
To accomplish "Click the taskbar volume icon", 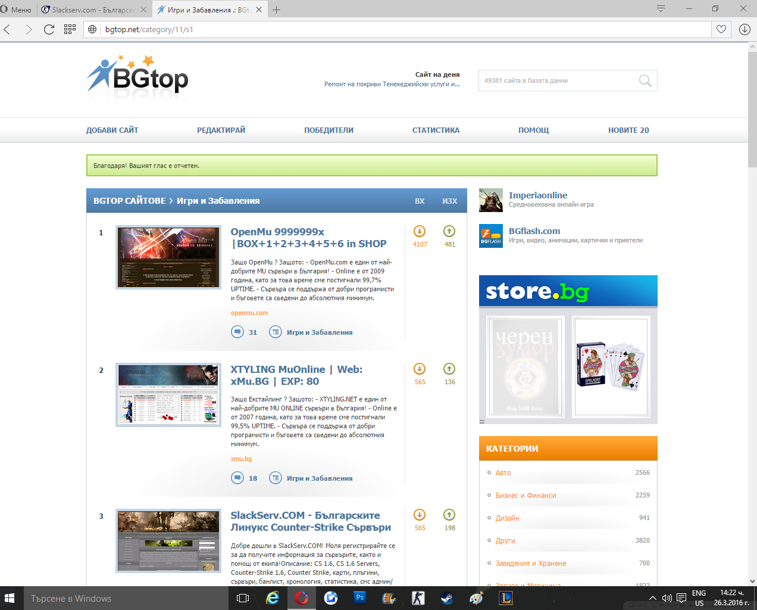I will click(667, 598).
